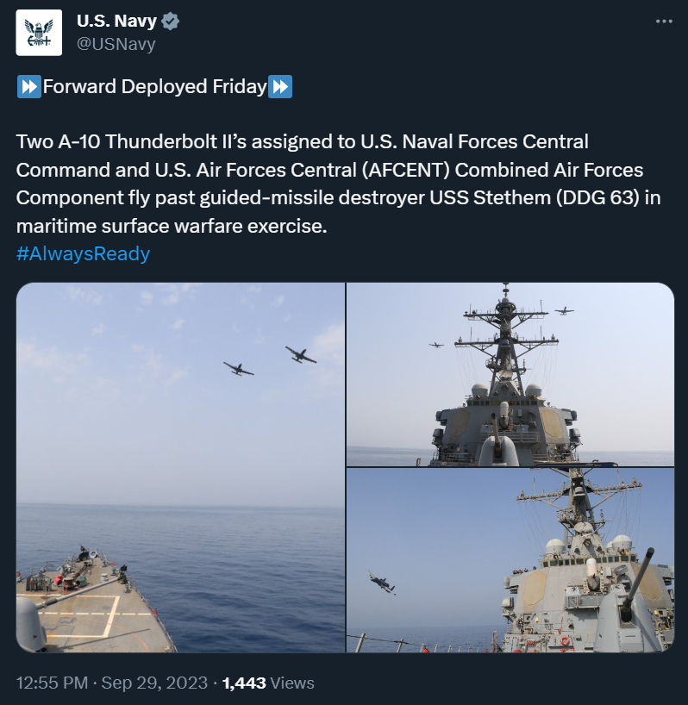The image size is (688, 705).
Task: Open the three-dot more options menu
Action: (664, 22)
